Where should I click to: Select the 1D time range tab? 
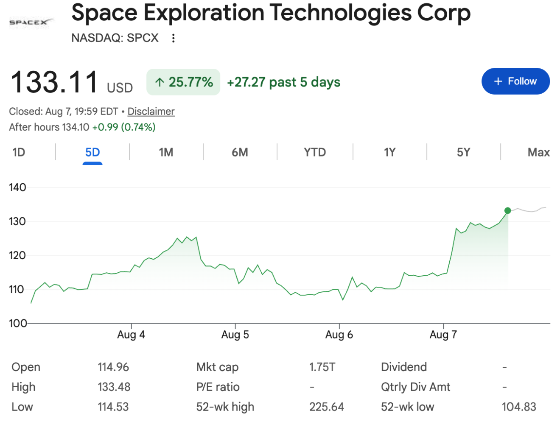click(19, 152)
